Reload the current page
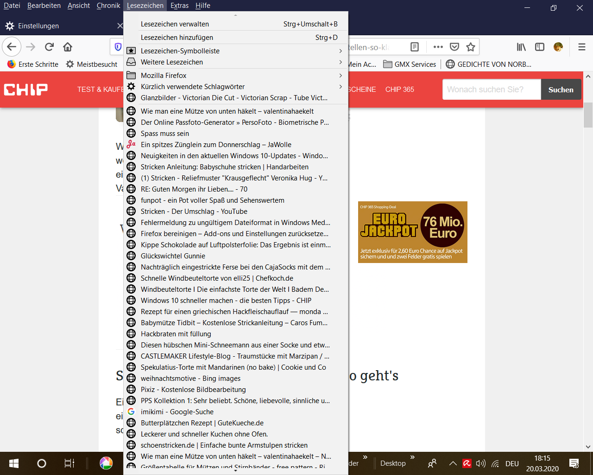 pos(49,47)
